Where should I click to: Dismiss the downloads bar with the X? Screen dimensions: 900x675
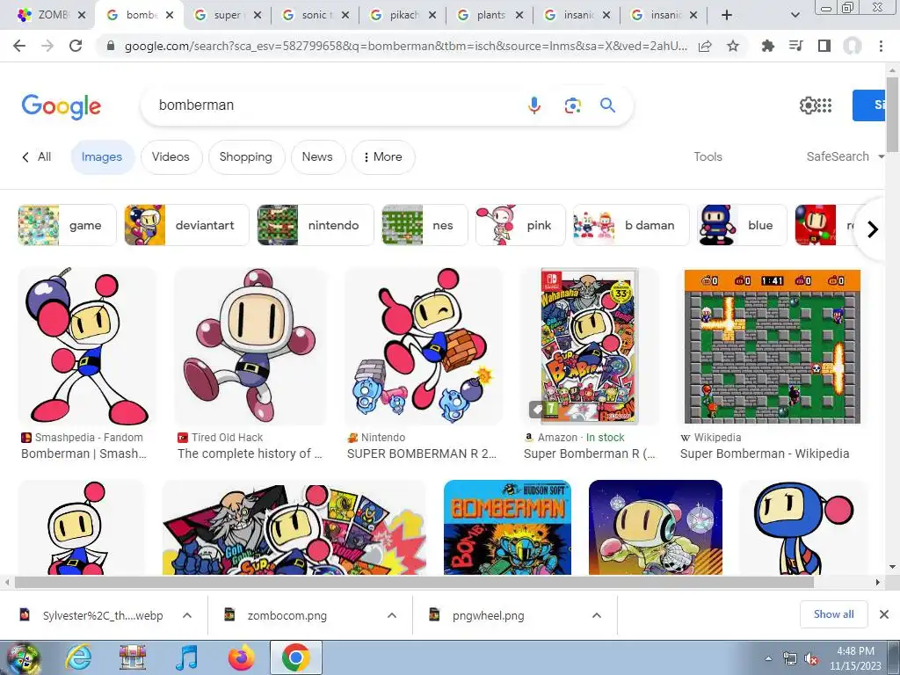[x=884, y=614]
